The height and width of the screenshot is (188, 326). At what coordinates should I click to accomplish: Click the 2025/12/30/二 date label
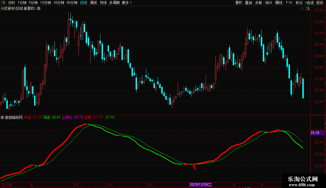coord(201,185)
